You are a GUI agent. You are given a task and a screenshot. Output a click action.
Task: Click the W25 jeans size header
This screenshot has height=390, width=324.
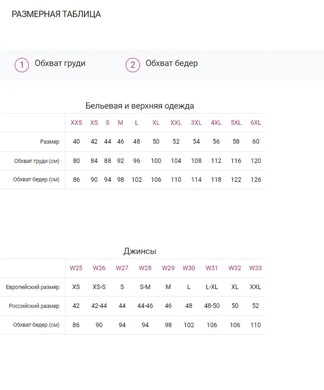[76, 268]
